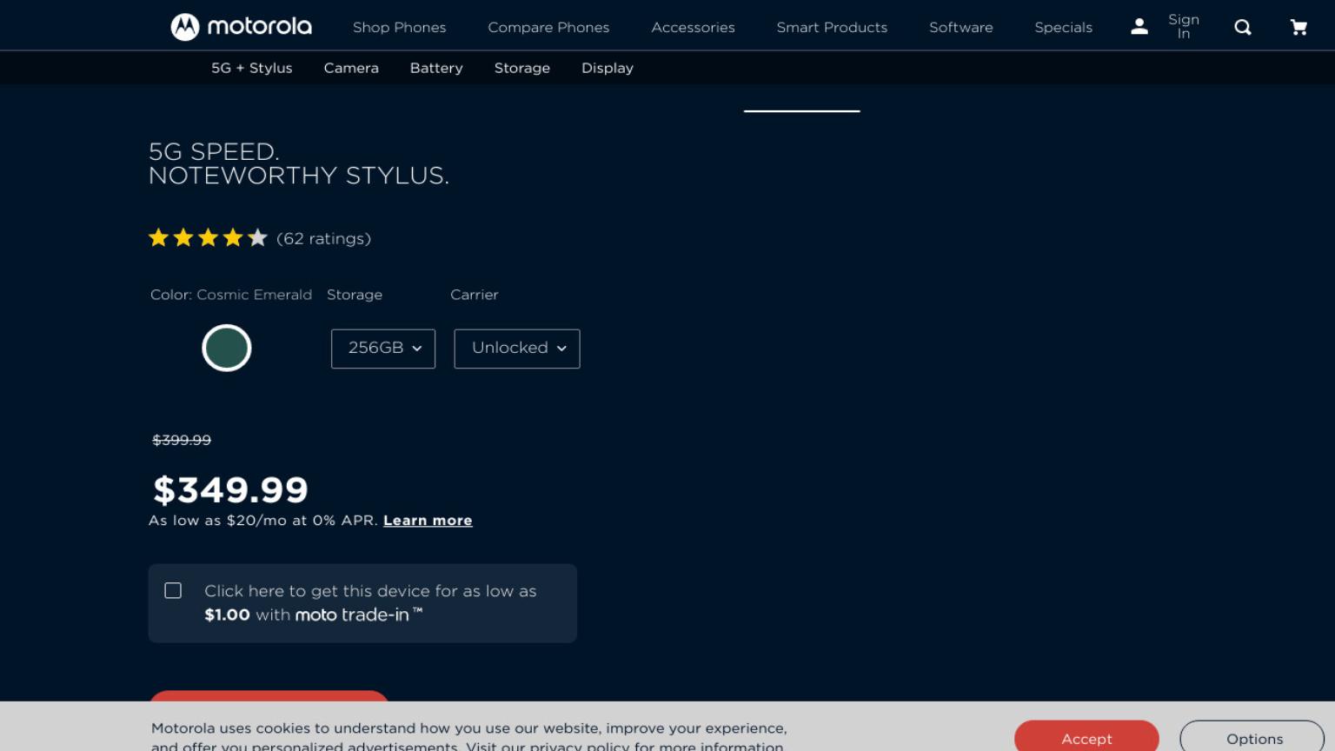Click the 5G SPEED. NOTEWORTHY STYLUS. heading
Screen dimensions: 1335x751
[x=299, y=163]
